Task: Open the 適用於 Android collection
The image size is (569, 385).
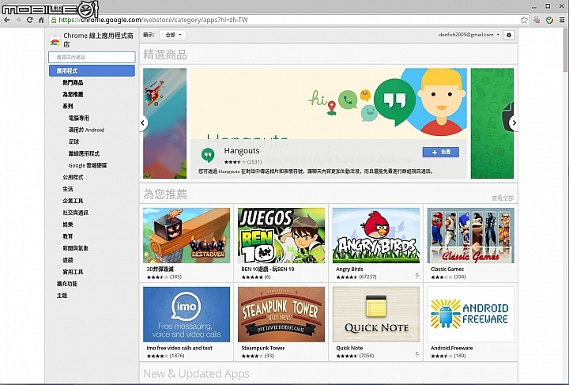Action: click(x=86, y=130)
